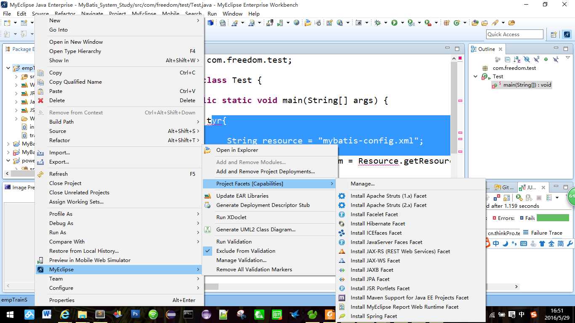
Task: Click the Outline Focus on Active Task icon
Action: pyautogui.click(x=498, y=59)
